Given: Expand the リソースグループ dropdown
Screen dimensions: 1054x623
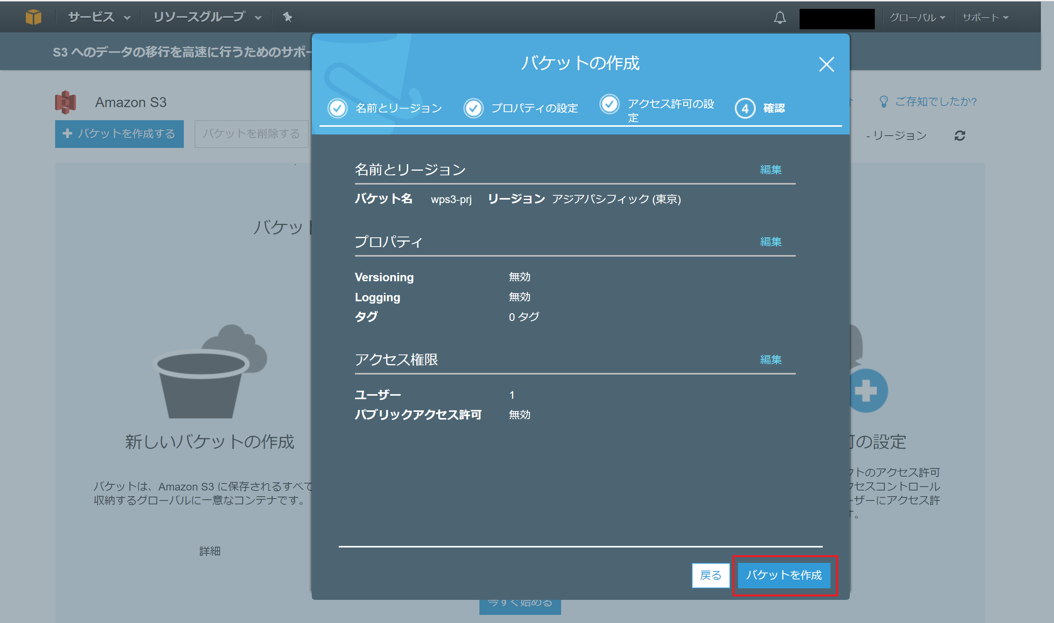Looking at the screenshot, I should (x=207, y=17).
